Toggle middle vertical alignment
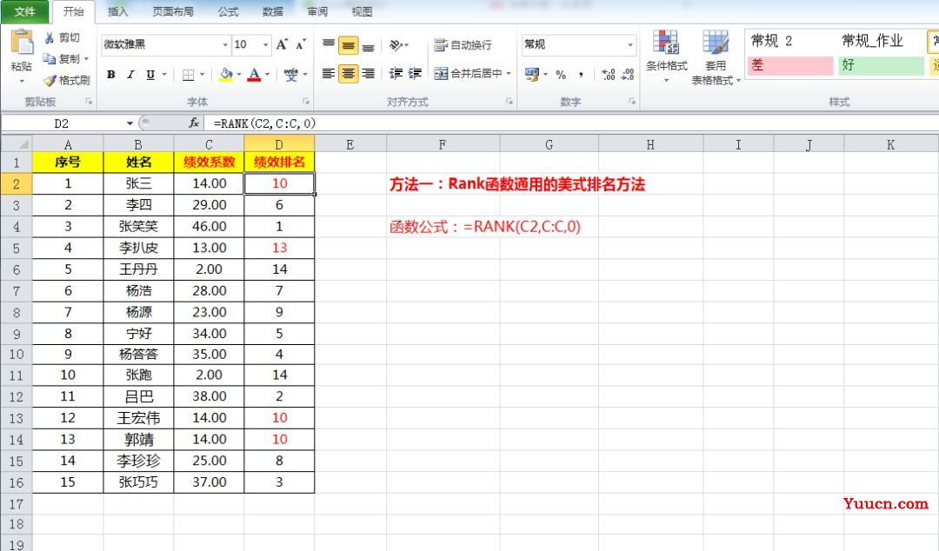 tap(348, 45)
